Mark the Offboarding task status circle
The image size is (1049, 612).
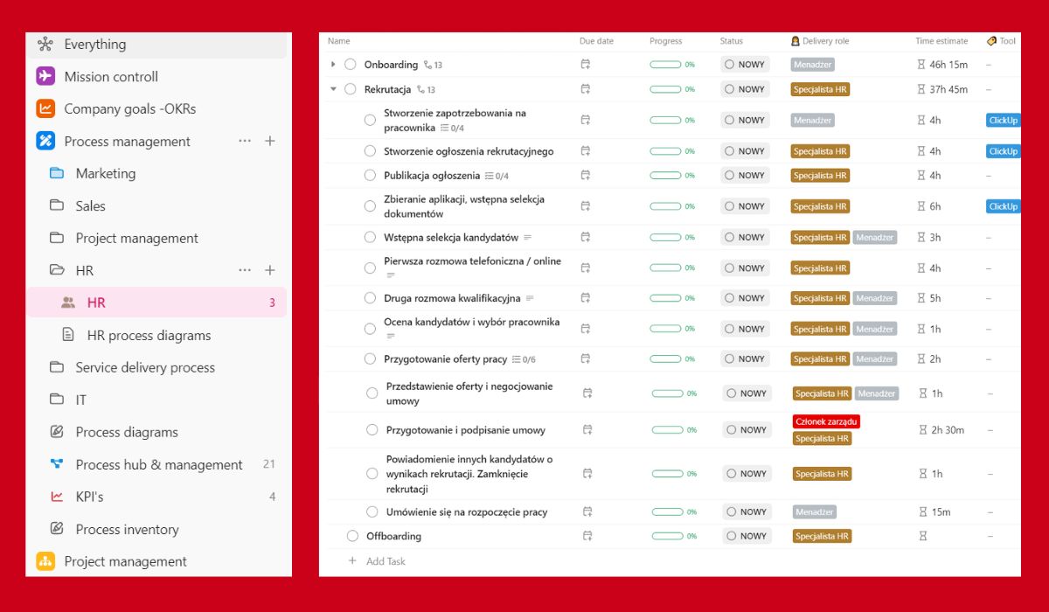click(x=352, y=536)
